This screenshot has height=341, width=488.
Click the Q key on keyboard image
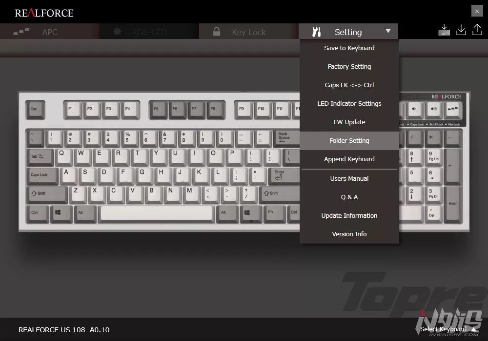pos(64,157)
